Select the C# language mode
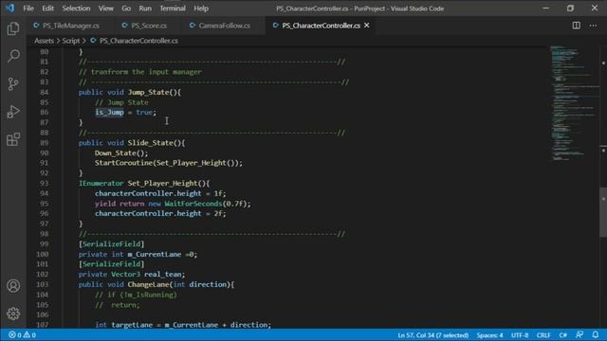 point(562,335)
